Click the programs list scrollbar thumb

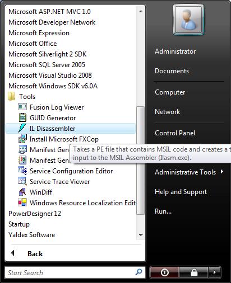coord(140,161)
